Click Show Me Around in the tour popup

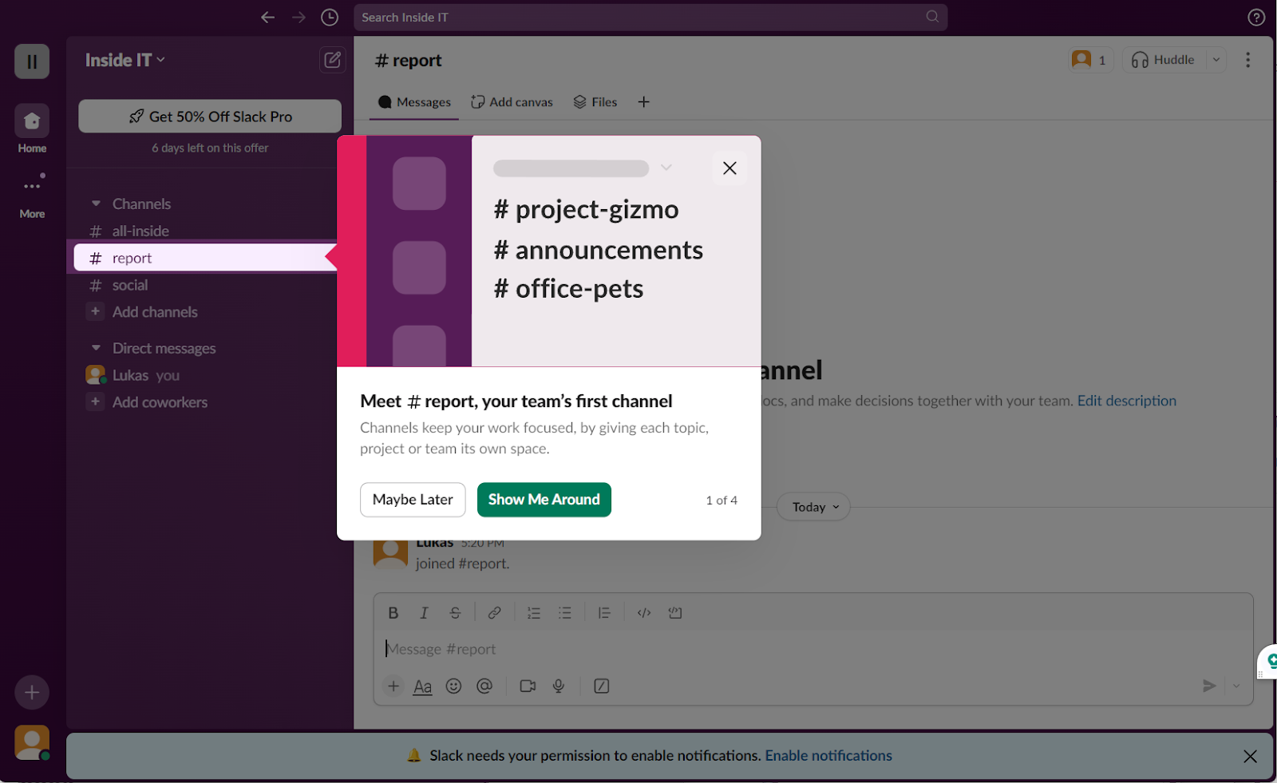[x=544, y=500]
